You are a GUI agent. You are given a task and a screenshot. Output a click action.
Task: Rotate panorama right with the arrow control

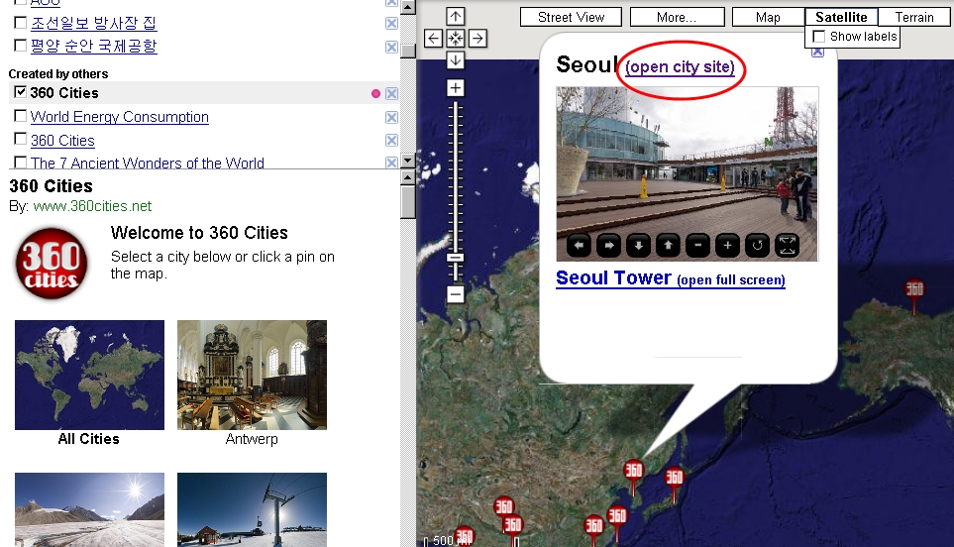click(608, 245)
